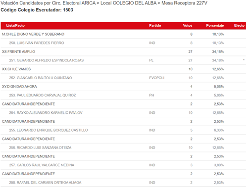Image resolution: width=248 pixels, height=195 pixels.
Task: Select candidate 254. RAYKO ALEJANDRO KARMELIC PAVLOV
Action: 46,113
